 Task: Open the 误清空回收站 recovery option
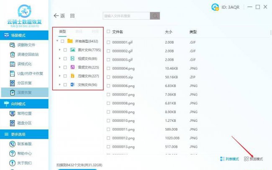click(x=24, y=54)
